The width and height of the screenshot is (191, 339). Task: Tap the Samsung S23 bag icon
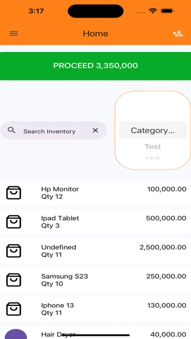click(x=14, y=280)
